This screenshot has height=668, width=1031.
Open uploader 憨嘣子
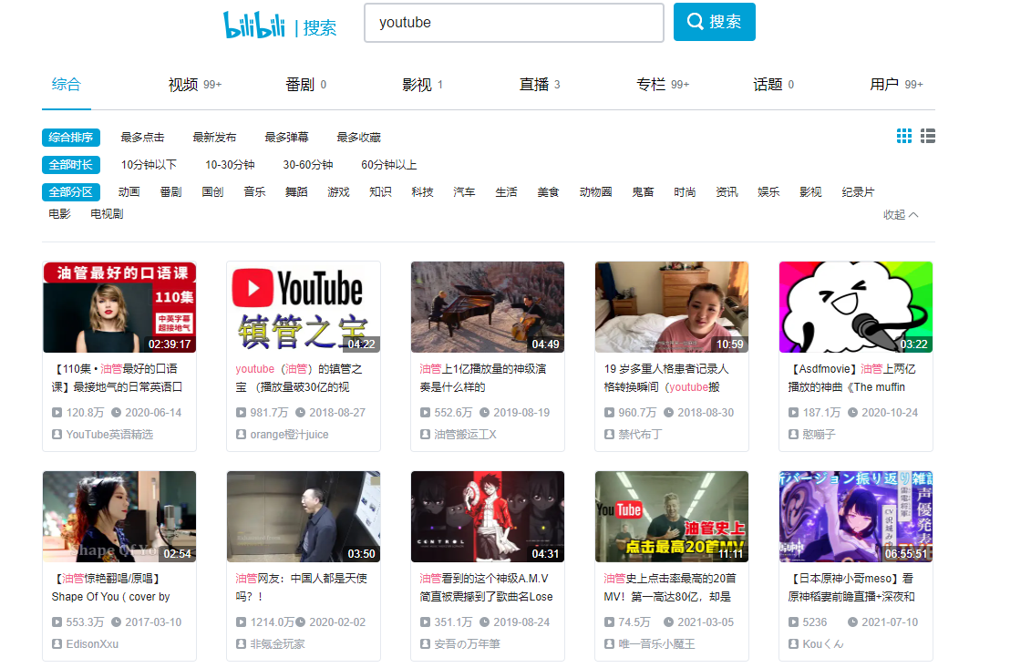point(819,434)
